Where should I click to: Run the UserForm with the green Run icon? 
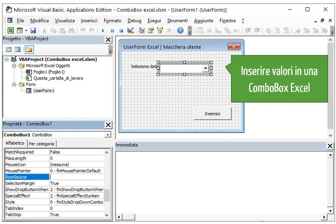click(103, 30)
